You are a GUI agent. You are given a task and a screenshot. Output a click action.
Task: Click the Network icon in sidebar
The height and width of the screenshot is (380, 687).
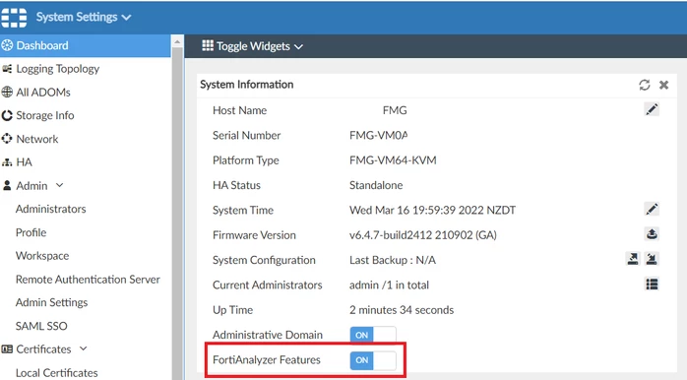(7, 139)
